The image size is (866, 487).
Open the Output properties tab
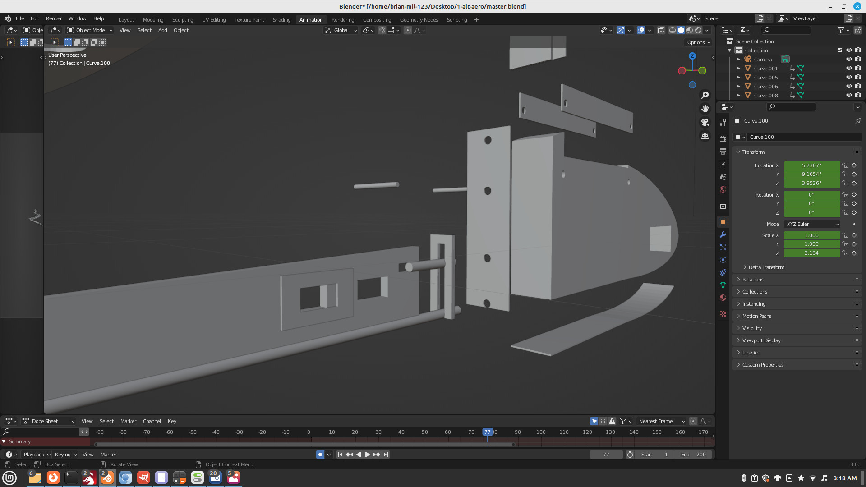pyautogui.click(x=723, y=151)
